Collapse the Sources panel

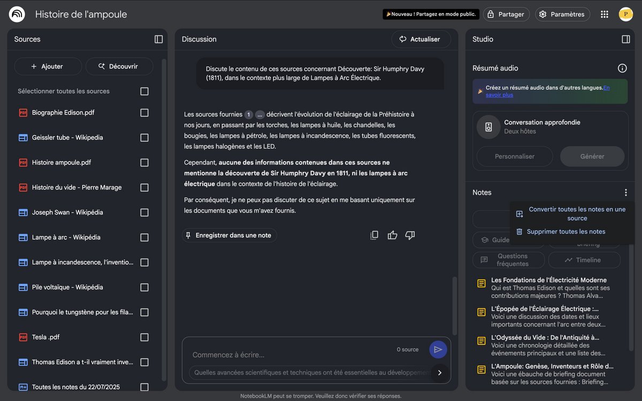click(158, 39)
